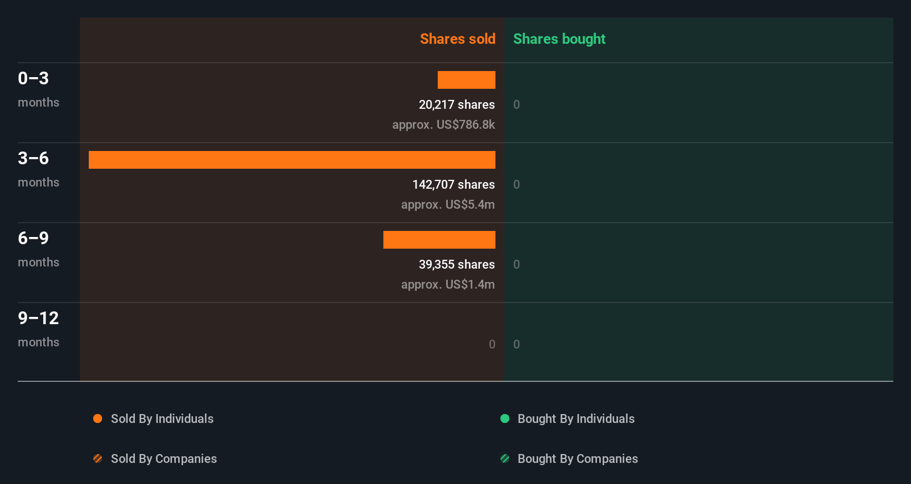This screenshot has width=911, height=484.
Task: Click the green Bought By Individuals legend dot
Action: (505, 419)
